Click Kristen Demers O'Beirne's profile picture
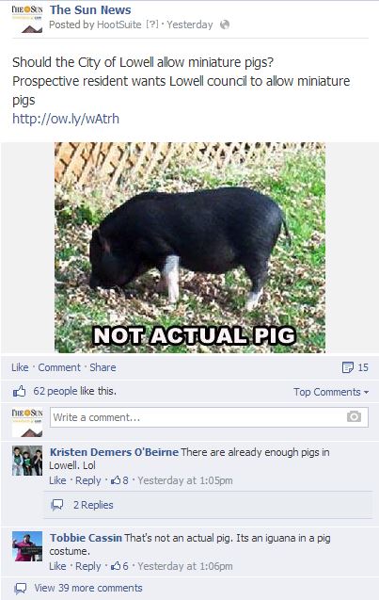Viewport: 379px width, 600px height. click(27, 461)
